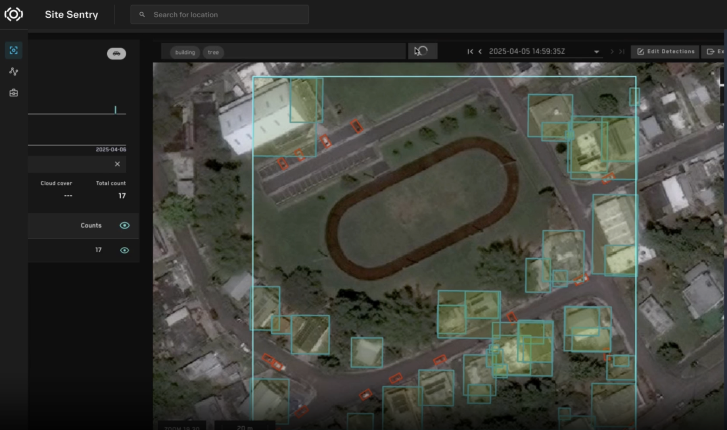Click the 2025-04-06 chart date label
Screen dimensions: 727x430
pos(111,149)
